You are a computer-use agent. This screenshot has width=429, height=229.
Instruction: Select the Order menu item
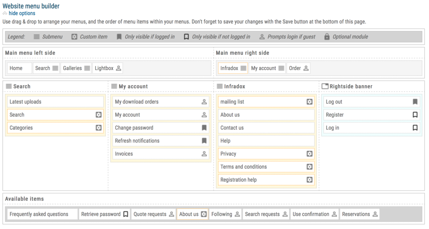click(x=295, y=68)
